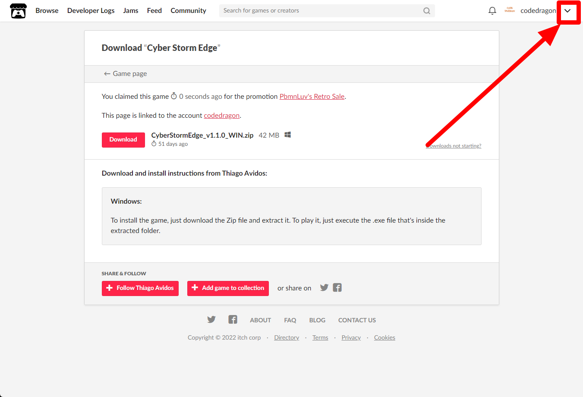Image resolution: width=583 pixels, height=397 pixels.
Task: Click 'Copyright © 2022 itch corp' text
Action: click(224, 338)
